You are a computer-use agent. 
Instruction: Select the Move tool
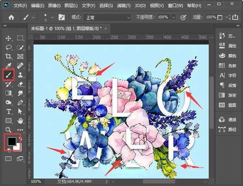(8, 38)
